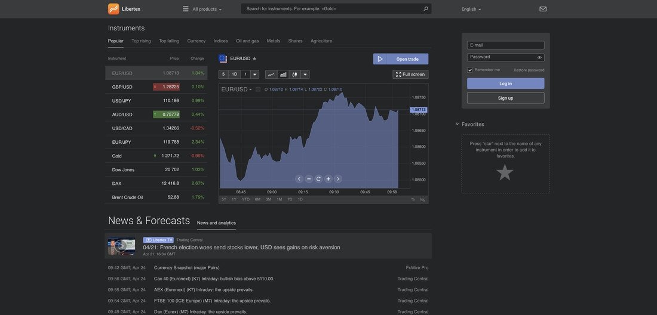Viewport: 657px width, 315px height.
Task: Open the All products dropdown
Action: [202, 9]
